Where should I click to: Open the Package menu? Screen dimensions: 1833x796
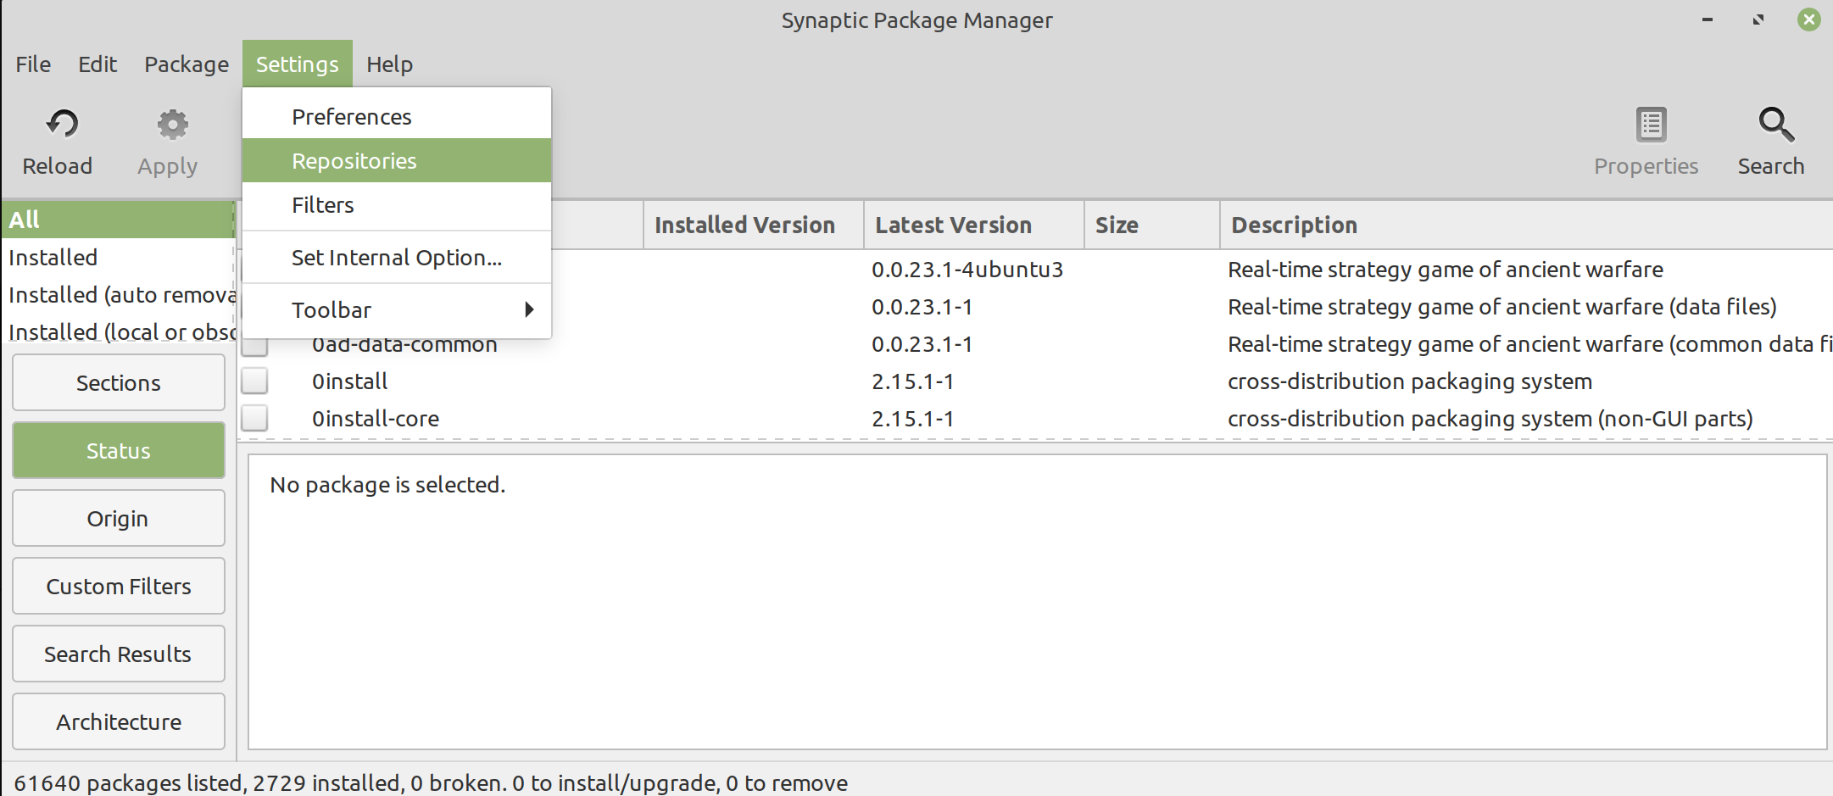pos(187,64)
